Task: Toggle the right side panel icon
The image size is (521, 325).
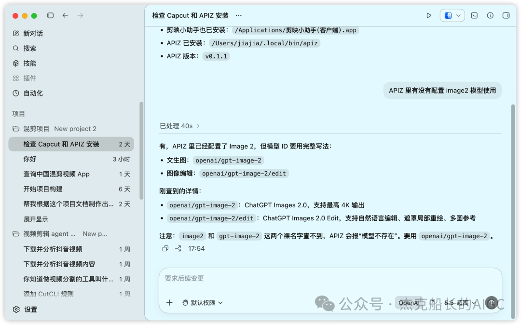Action: 506,15
